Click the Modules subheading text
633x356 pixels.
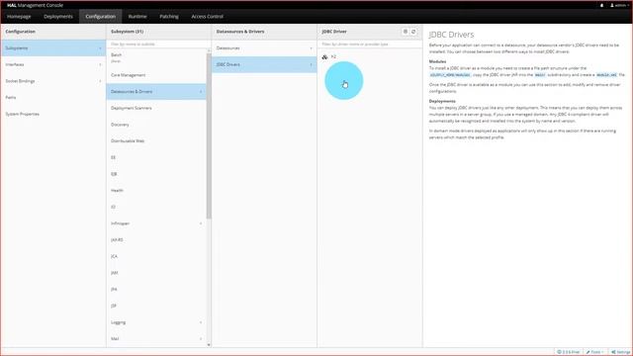(437, 61)
